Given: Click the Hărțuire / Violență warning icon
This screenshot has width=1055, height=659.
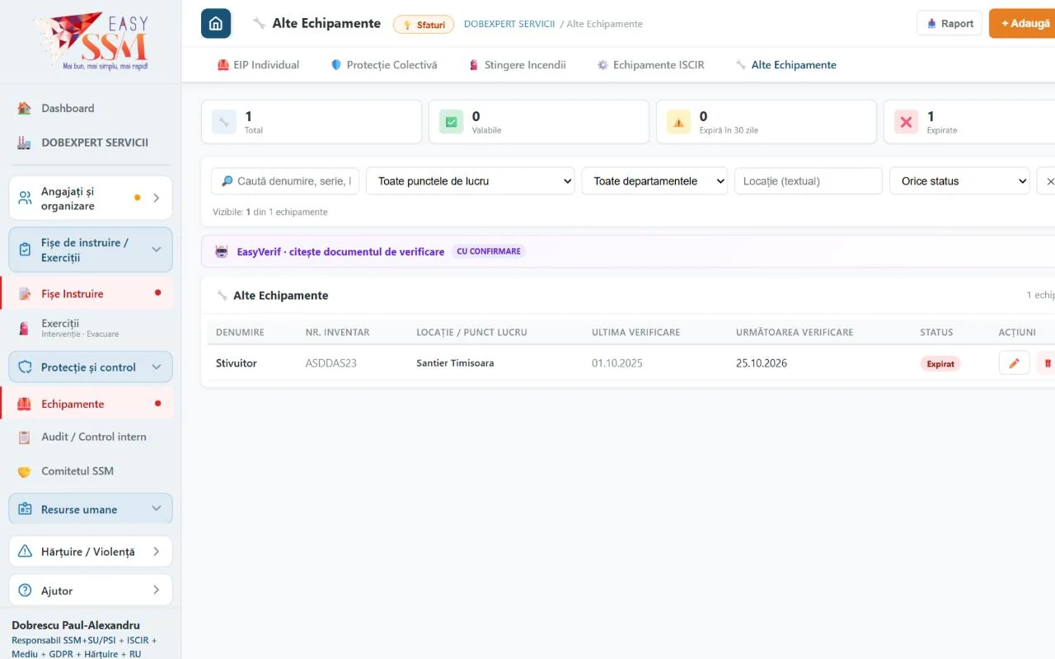Looking at the screenshot, I should click(25, 551).
